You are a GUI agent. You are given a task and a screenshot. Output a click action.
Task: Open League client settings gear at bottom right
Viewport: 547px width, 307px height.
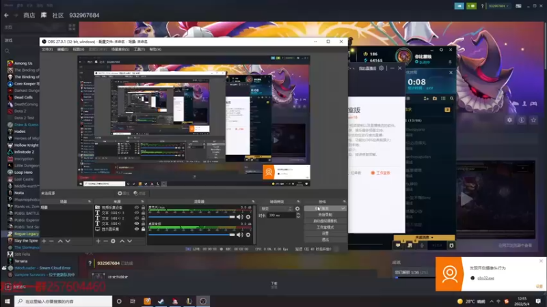coord(451,246)
